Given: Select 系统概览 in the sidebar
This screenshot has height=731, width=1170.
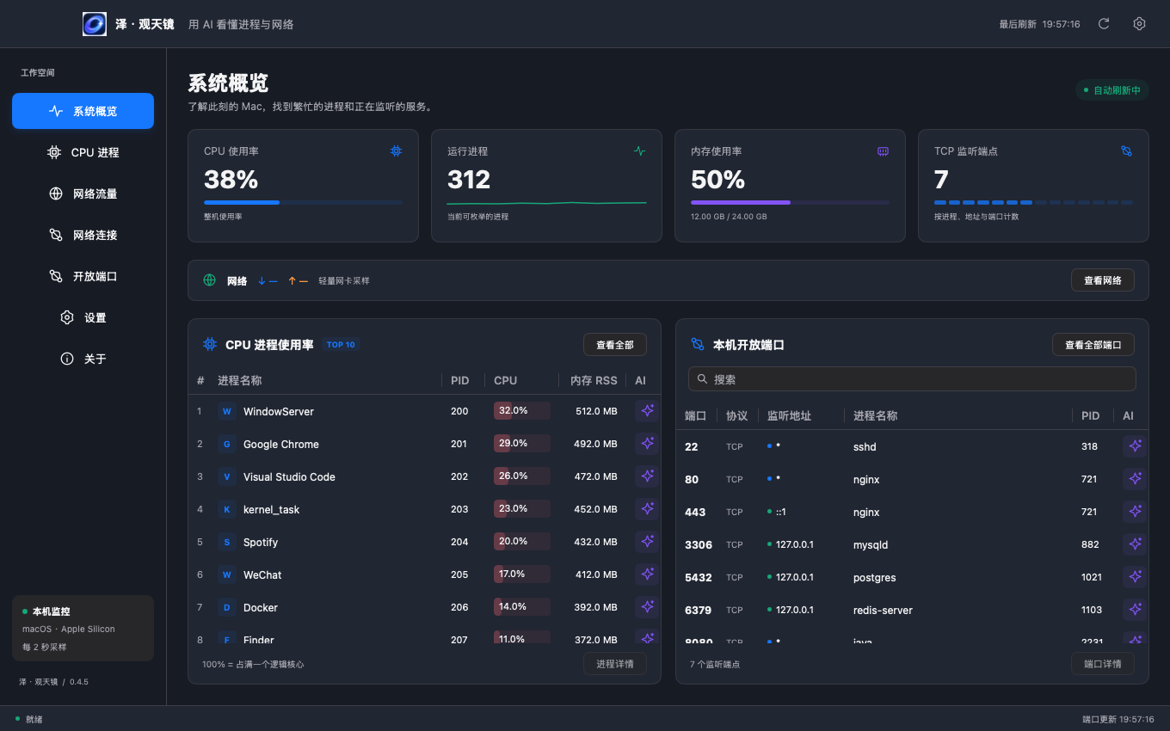Looking at the screenshot, I should [83, 111].
